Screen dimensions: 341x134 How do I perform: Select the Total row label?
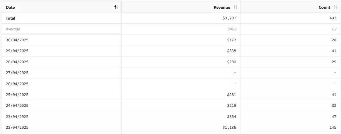point(11,18)
